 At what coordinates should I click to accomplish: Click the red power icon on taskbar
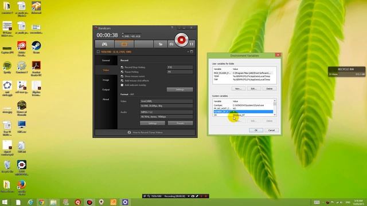(x=78, y=202)
